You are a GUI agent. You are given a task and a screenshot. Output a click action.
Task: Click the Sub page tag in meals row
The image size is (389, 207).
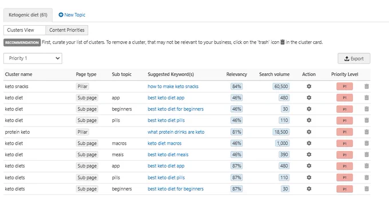tap(87, 154)
